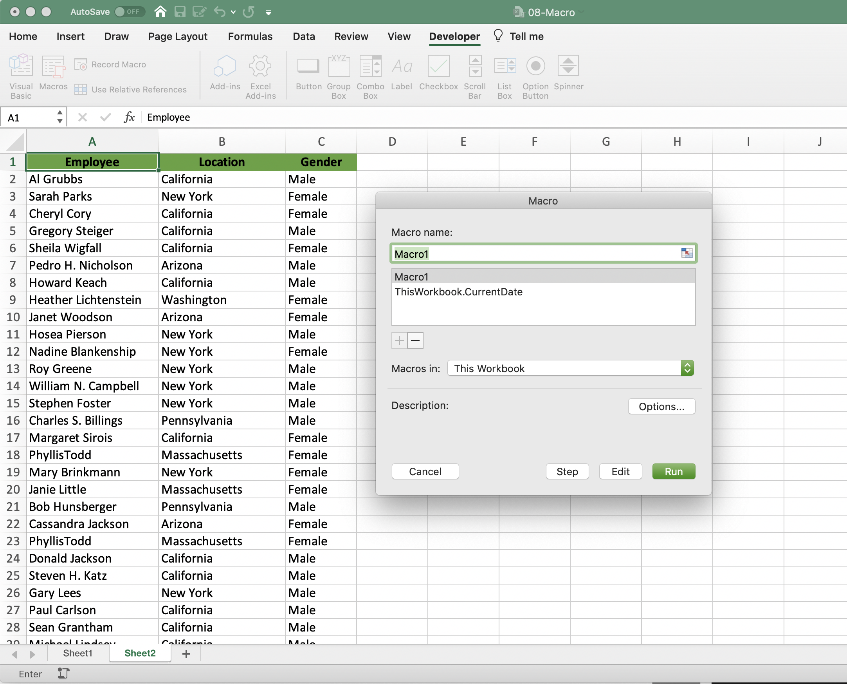The image size is (847, 684).
Task: Open the Macros list icon
Action: [53, 72]
